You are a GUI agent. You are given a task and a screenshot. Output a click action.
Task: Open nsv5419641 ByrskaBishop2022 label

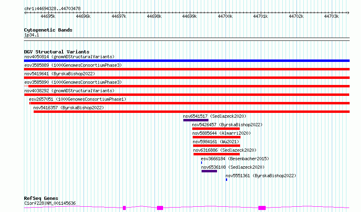[x=60, y=74]
